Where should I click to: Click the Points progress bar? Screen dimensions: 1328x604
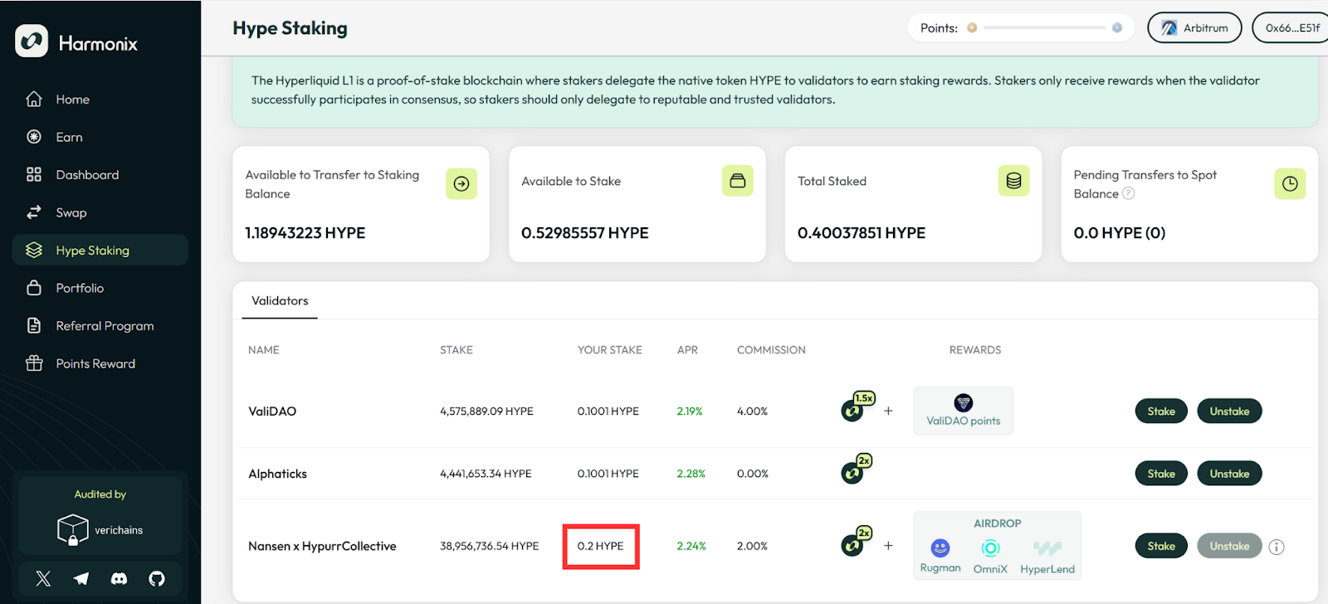point(1044,28)
